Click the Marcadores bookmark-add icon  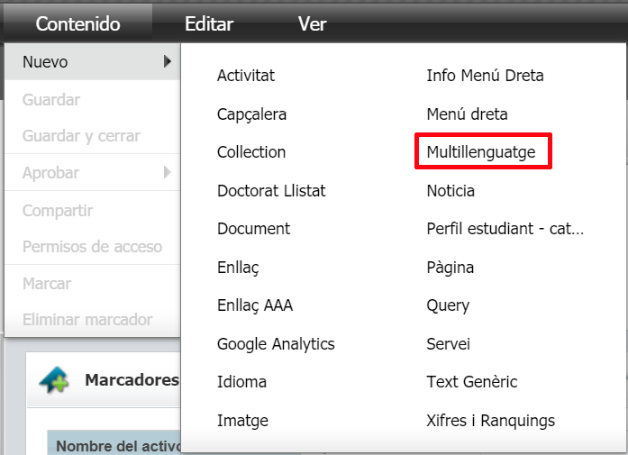55,381
